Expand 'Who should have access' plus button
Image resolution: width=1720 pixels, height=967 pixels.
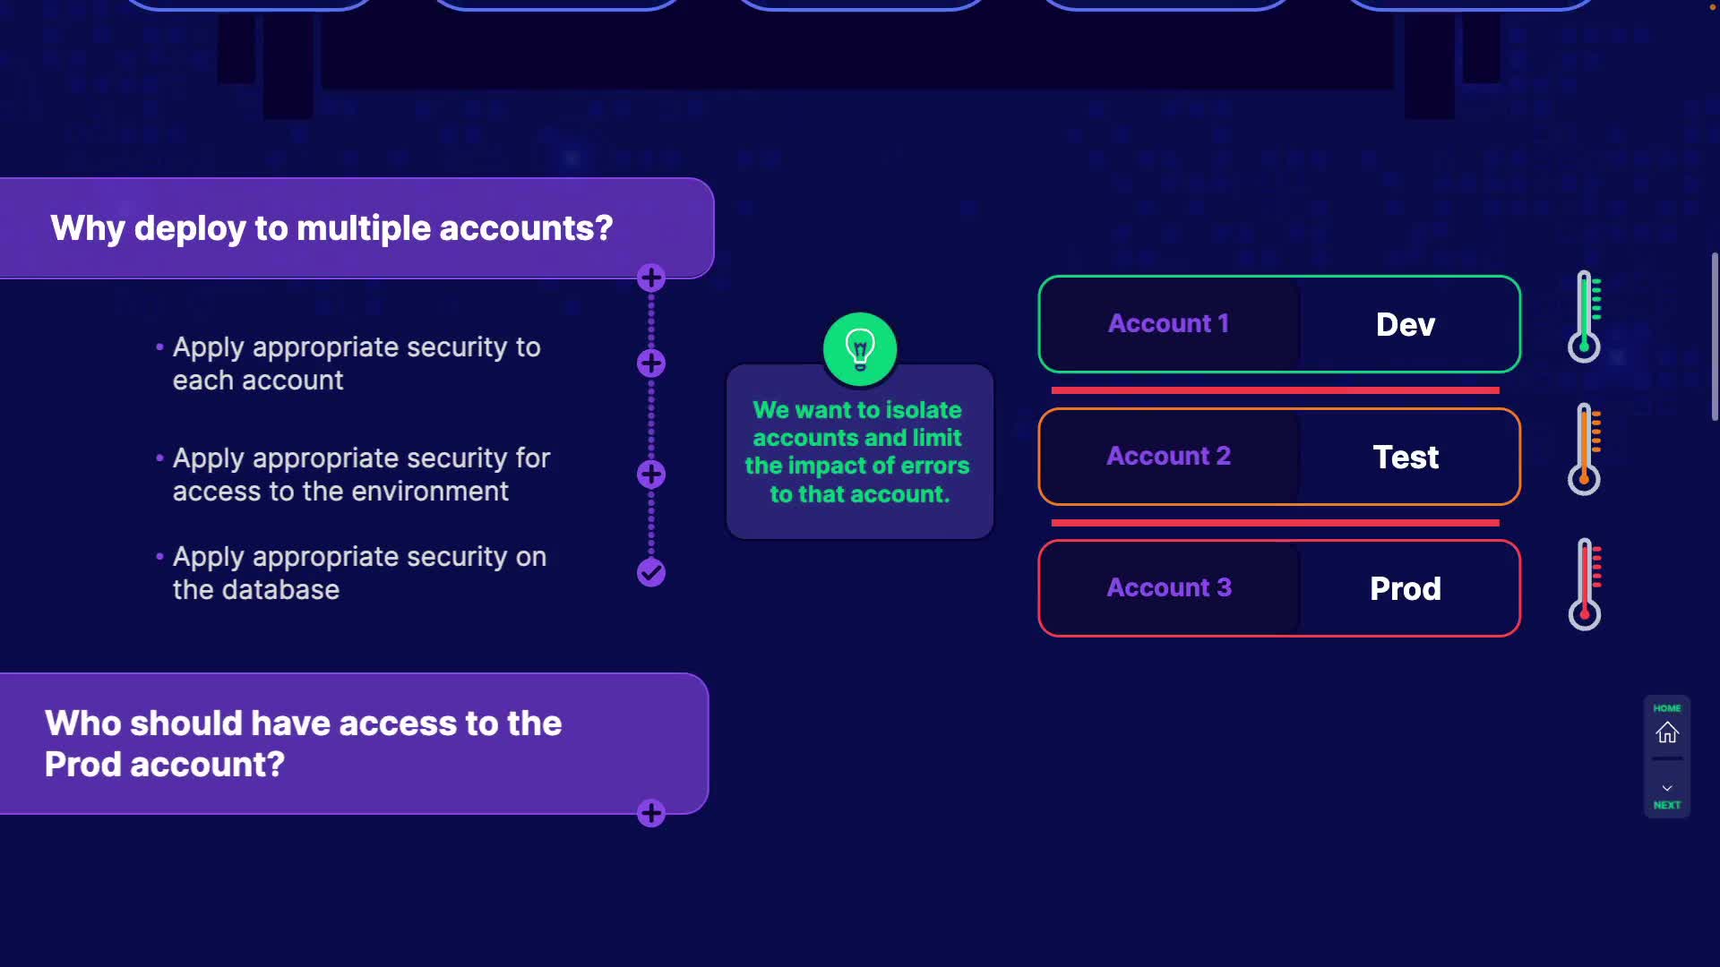[651, 813]
